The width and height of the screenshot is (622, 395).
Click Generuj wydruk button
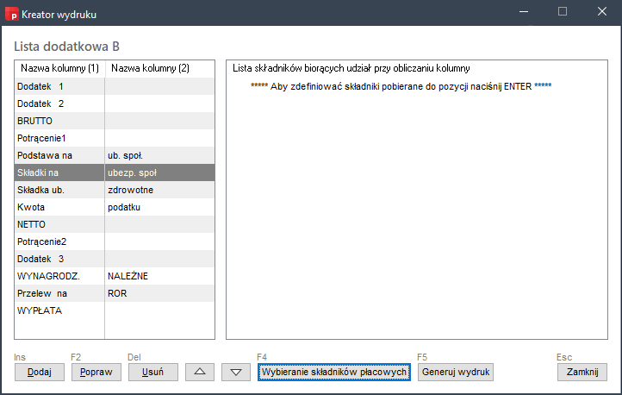[455, 372]
